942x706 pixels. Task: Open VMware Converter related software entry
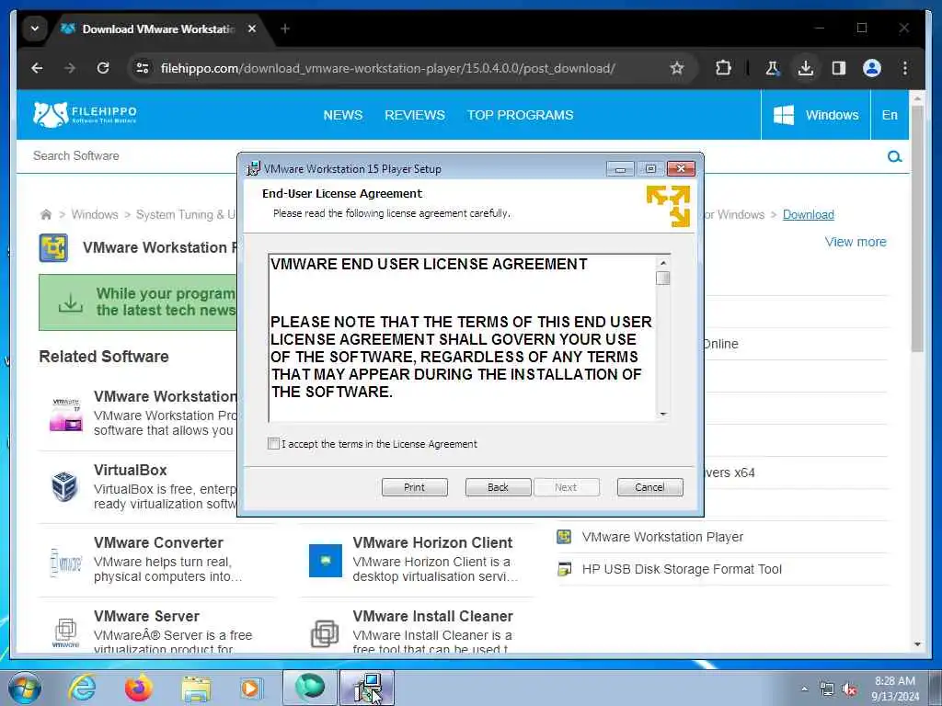click(158, 542)
